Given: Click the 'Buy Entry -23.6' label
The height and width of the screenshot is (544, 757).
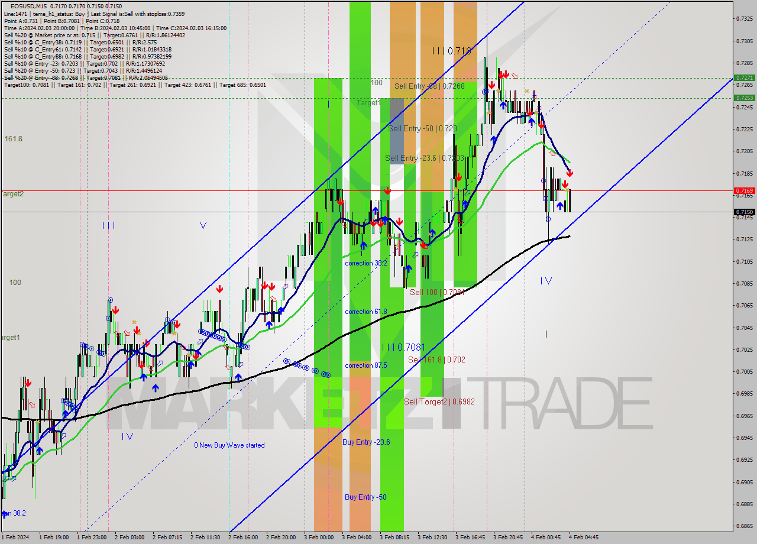Looking at the screenshot, I should point(366,442).
